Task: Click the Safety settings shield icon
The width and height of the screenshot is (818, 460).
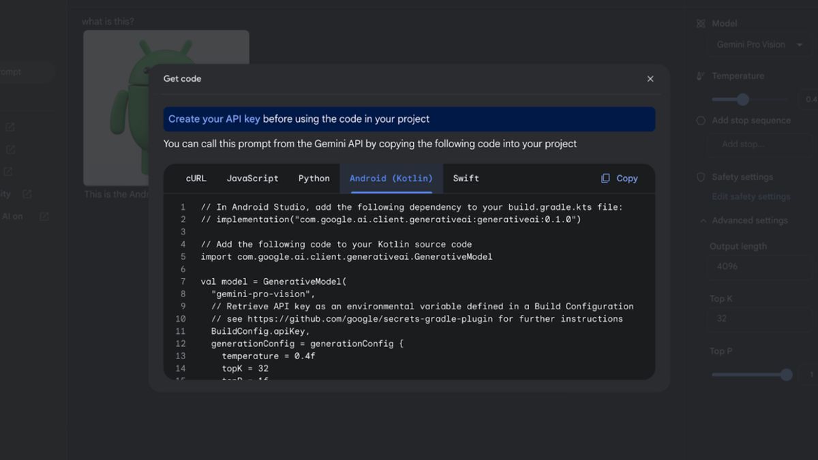Action: (x=701, y=177)
